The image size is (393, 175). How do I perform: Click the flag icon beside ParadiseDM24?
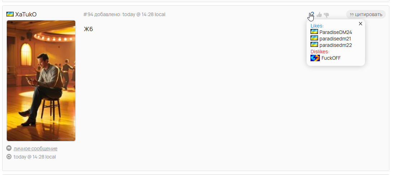click(x=314, y=32)
